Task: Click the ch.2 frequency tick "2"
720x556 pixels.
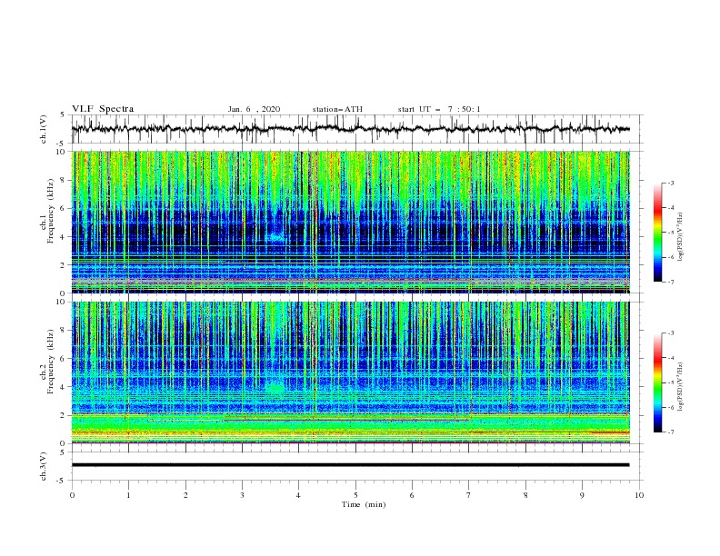Action: click(x=63, y=415)
